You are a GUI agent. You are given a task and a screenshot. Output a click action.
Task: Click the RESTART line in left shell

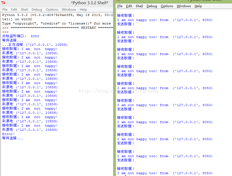click(x=58, y=28)
